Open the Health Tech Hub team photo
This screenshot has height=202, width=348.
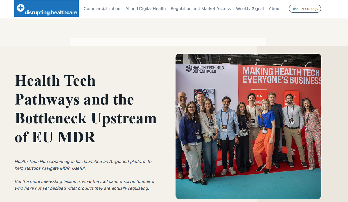[248, 126]
